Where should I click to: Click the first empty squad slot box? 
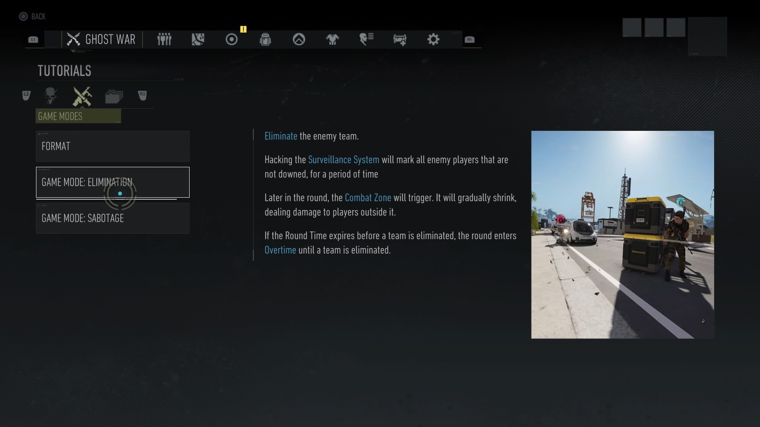pyautogui.click(x=632, y=27)
